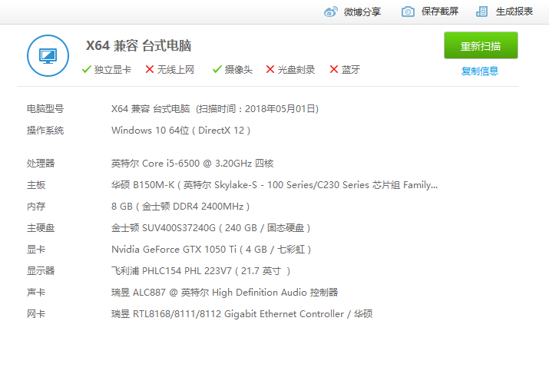Click the blue desktop computer icon

48,55
